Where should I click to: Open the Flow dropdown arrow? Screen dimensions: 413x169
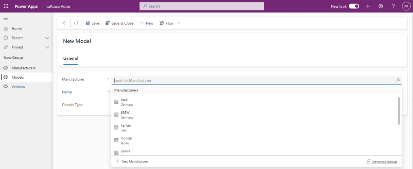(179, 23)
